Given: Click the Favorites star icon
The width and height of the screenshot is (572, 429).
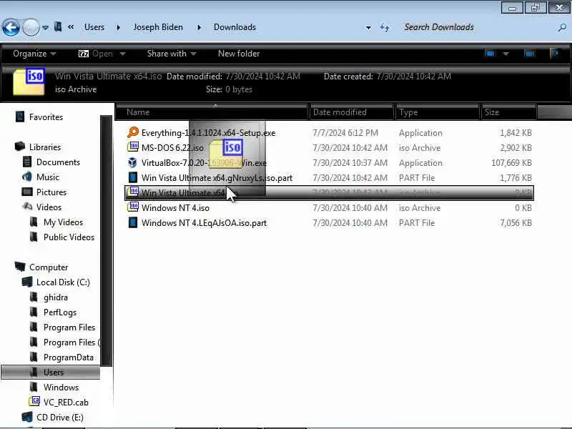Looking at the screenshot, I should 21,117.
